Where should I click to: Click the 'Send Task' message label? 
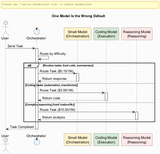15,46
